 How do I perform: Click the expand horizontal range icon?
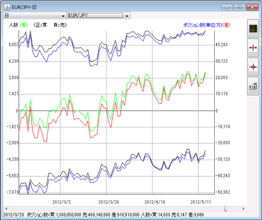tap(253, 48)
